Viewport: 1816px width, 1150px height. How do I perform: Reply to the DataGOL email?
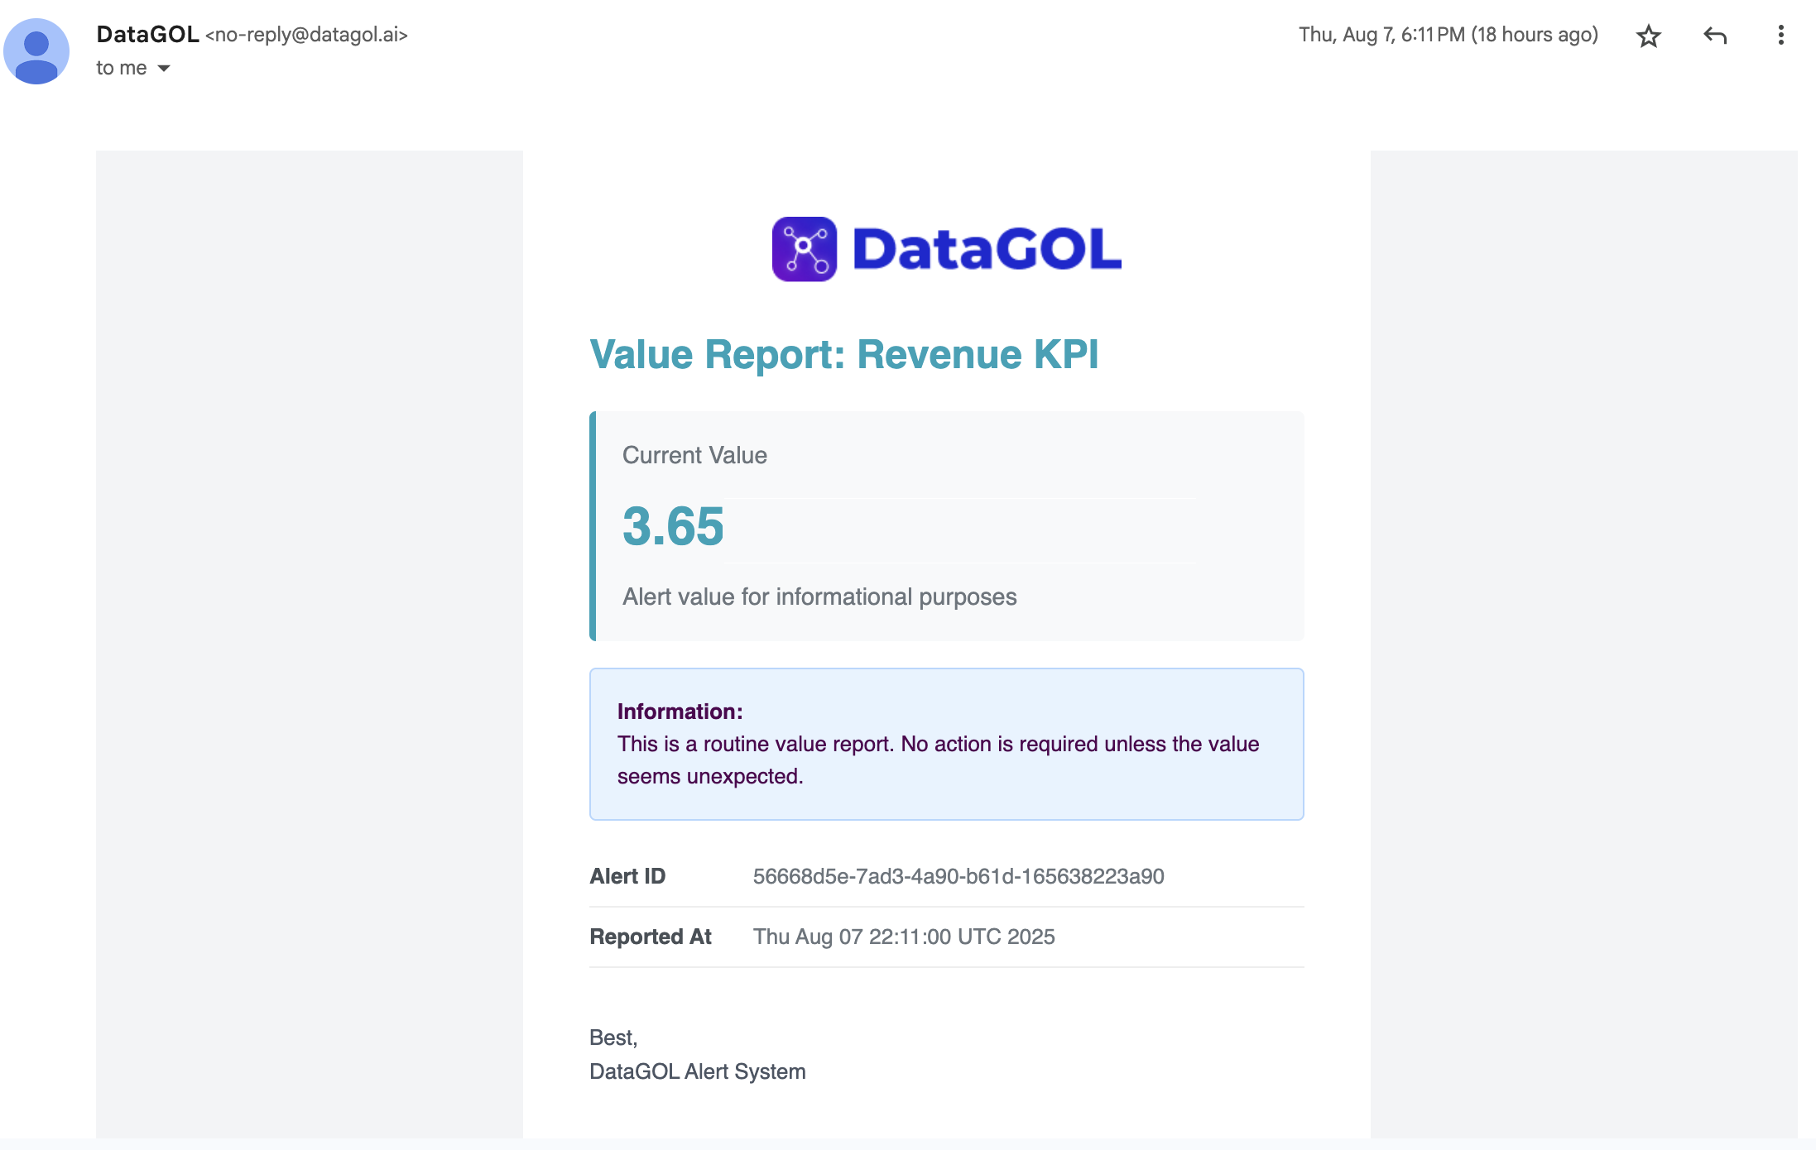pyautogui.click(x=1715, y=35)
